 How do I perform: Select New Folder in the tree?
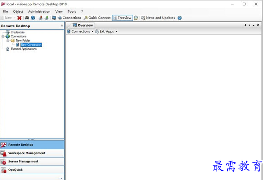click(23, 40)
